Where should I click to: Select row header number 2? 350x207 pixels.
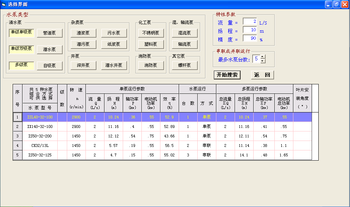(17, 127)
